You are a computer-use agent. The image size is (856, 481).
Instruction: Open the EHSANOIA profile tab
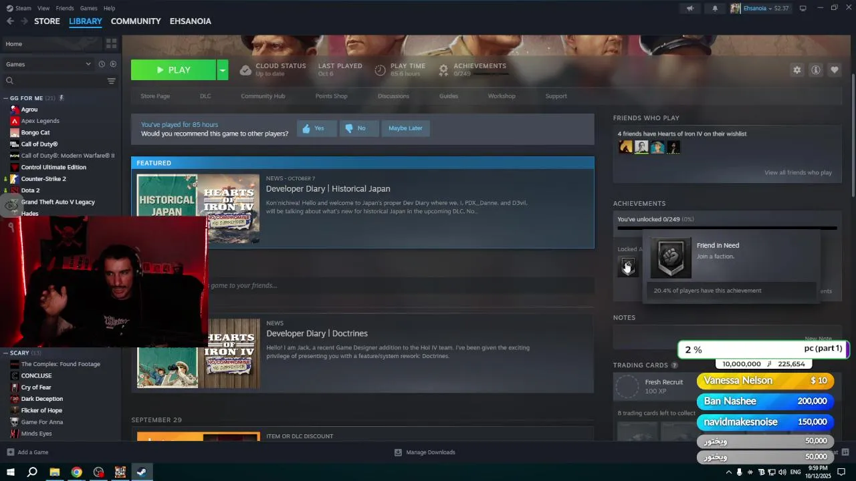coord(191,21)
